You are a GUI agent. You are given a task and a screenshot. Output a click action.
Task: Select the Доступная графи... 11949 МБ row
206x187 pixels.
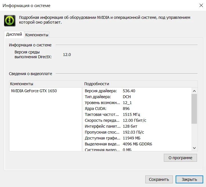click(x=137, y=138)
